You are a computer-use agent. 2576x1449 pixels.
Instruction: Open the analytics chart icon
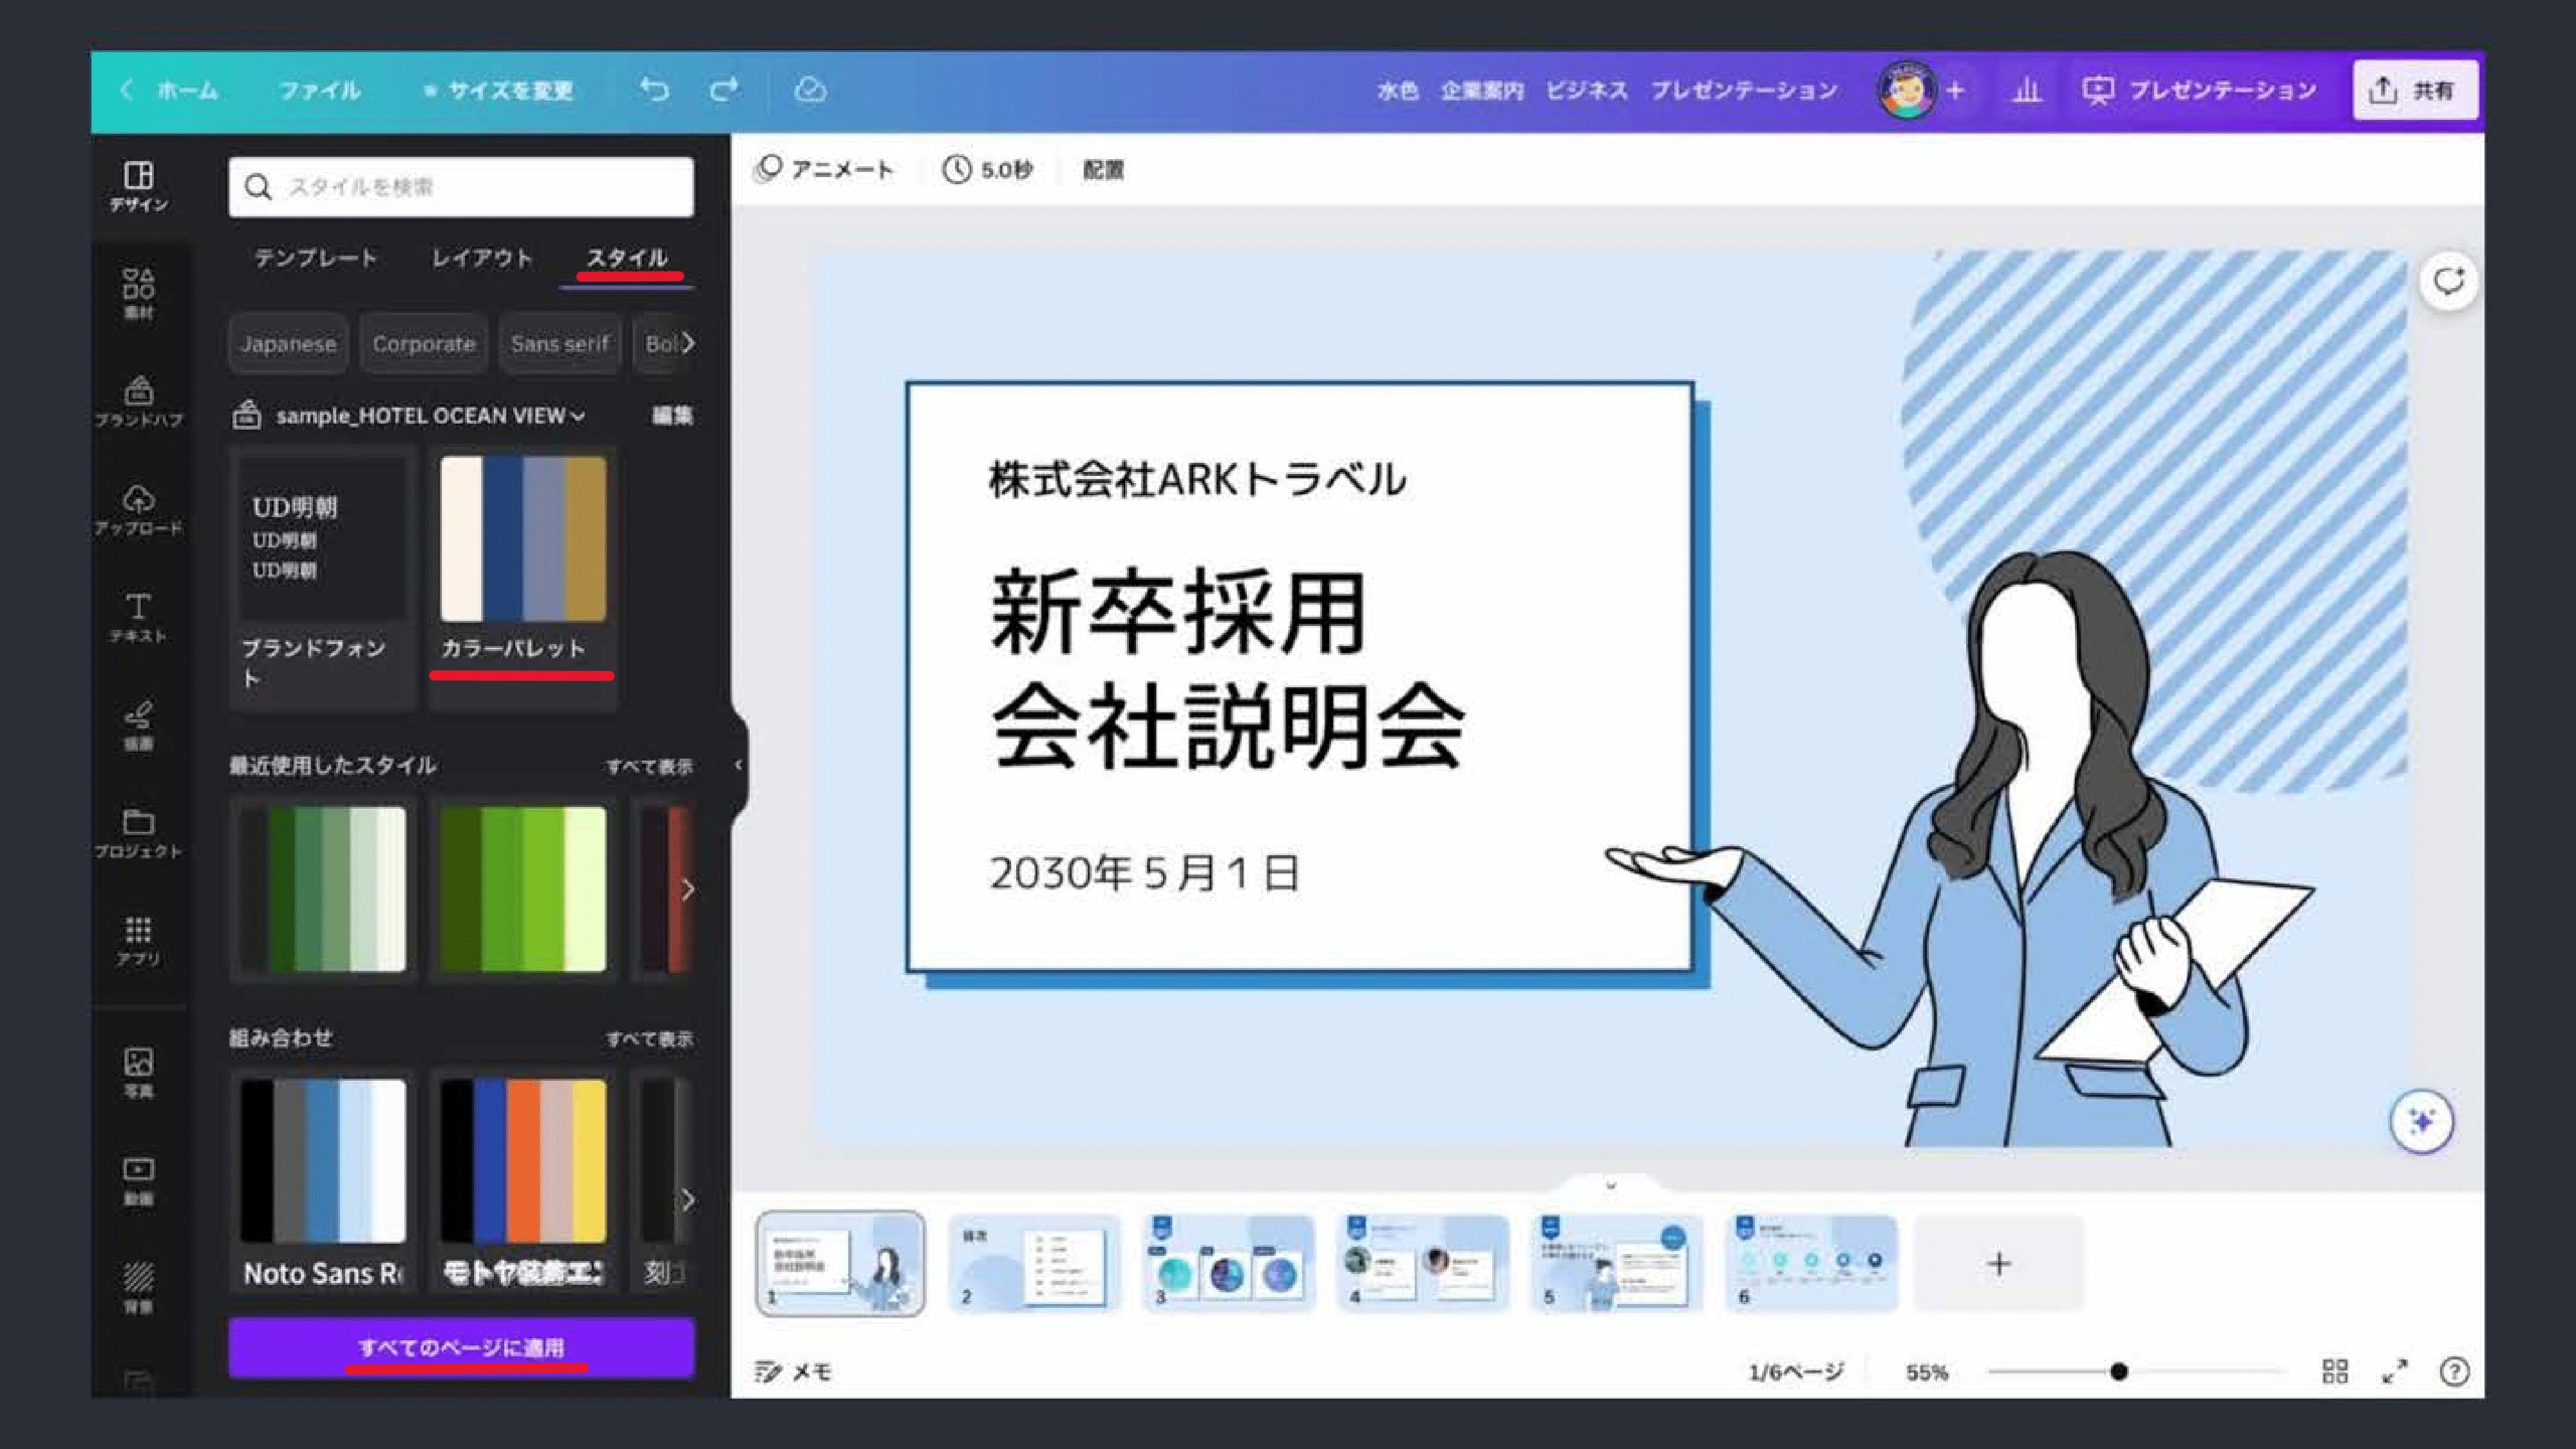pyautogui.click(x=2026, y=90)
